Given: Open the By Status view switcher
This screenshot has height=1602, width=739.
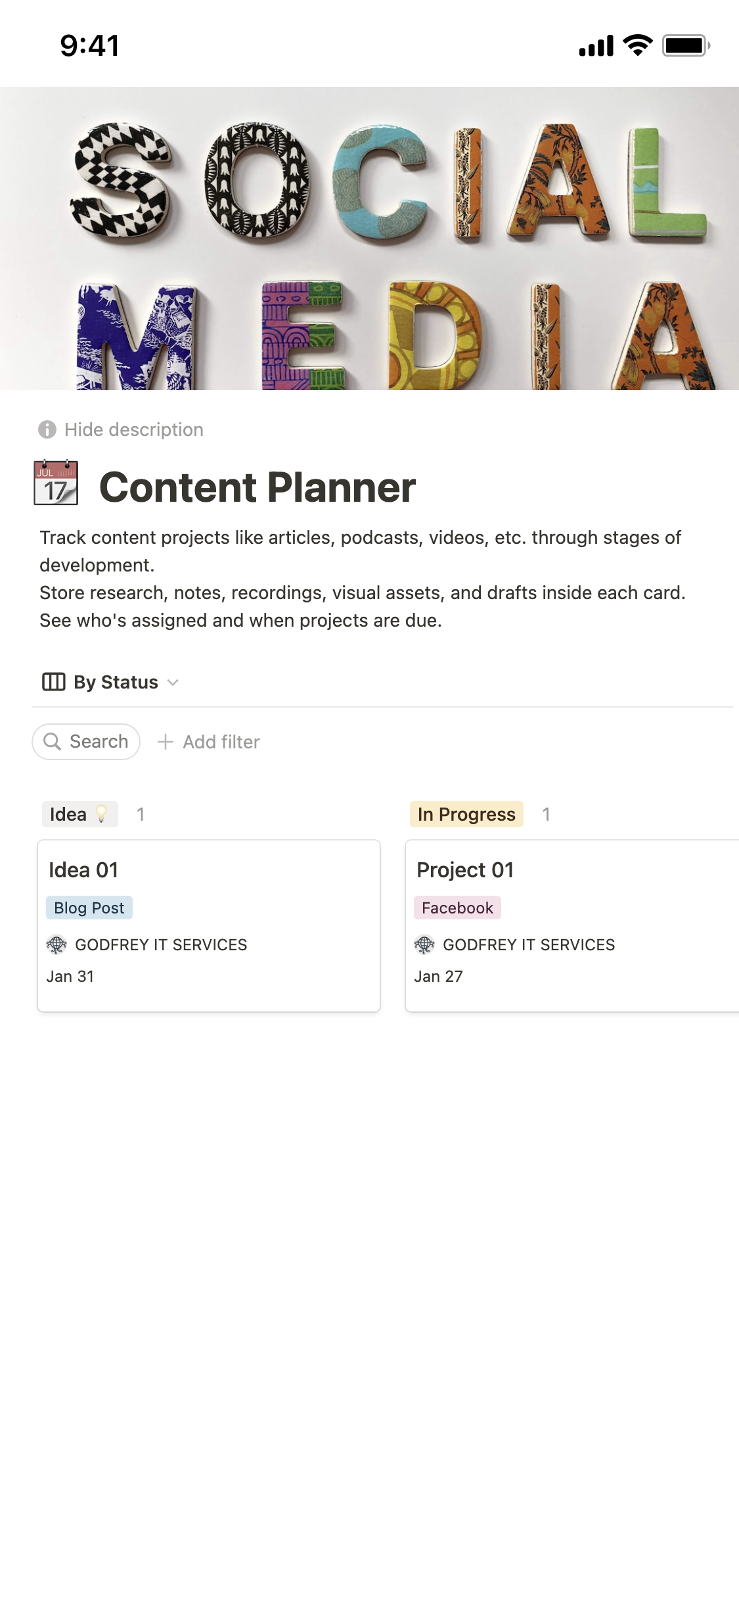Looking at the screenshot, I should point(116,682).
